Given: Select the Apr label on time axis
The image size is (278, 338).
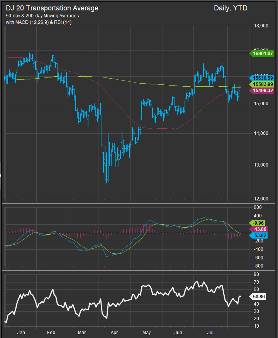Looking at the screenshot, I should click(114, 331).
